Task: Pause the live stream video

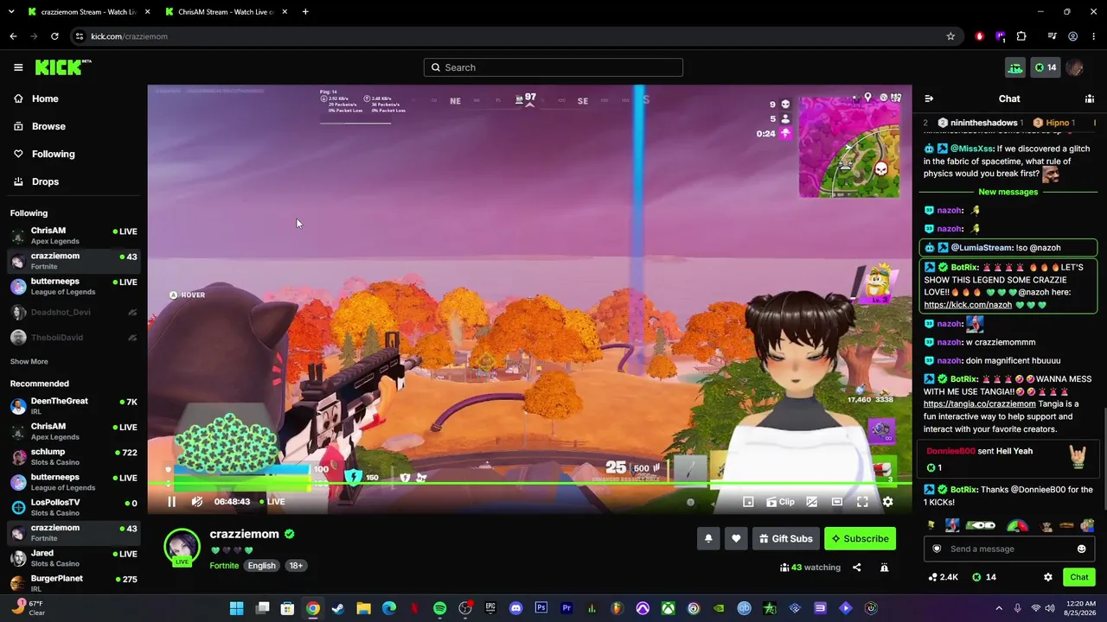Action: pyautogui.click(x=171, y=502)
